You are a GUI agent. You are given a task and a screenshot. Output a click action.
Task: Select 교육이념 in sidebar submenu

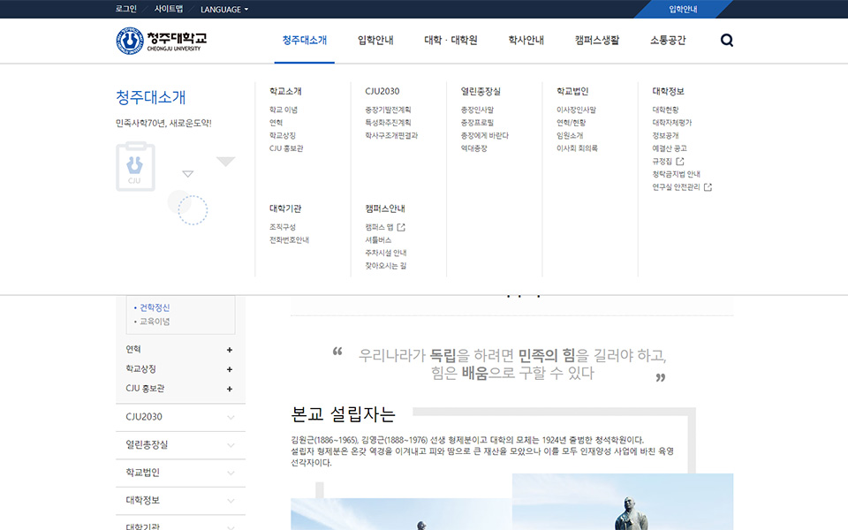tap(155, 322)
